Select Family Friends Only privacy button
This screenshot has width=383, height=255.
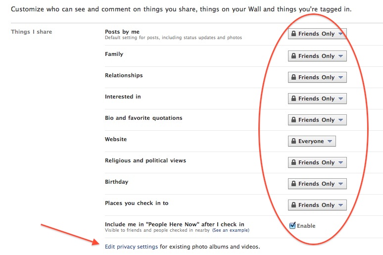coord(317,56)
